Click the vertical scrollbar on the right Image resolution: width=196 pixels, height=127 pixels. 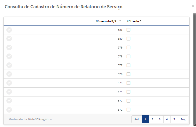195,69
